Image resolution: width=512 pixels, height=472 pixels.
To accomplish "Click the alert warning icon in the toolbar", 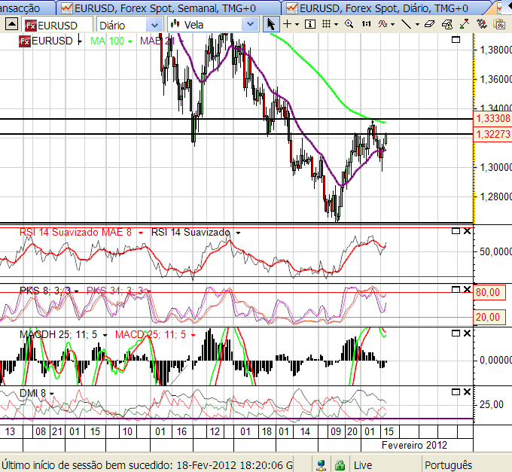I will (447, 25).
